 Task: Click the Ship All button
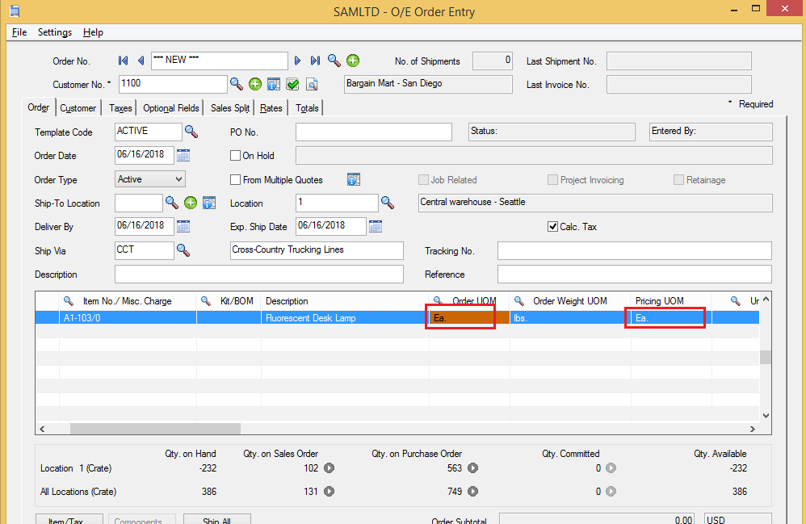[217, 519]
